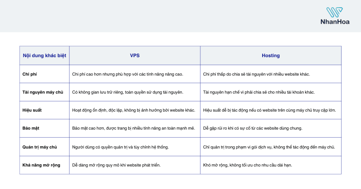Click the 'Tài nguyên máy chủ' row label
Screen dimensions: 361x189
[42, 92]
